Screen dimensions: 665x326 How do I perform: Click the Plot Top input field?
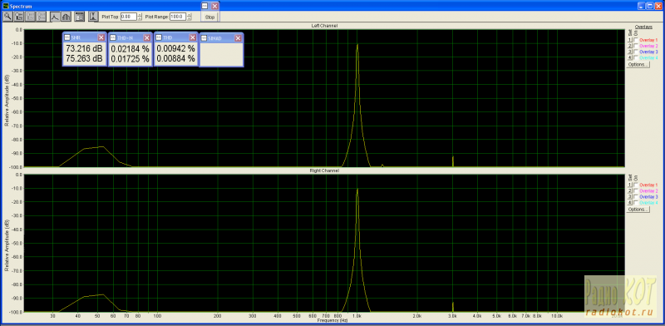129,17
